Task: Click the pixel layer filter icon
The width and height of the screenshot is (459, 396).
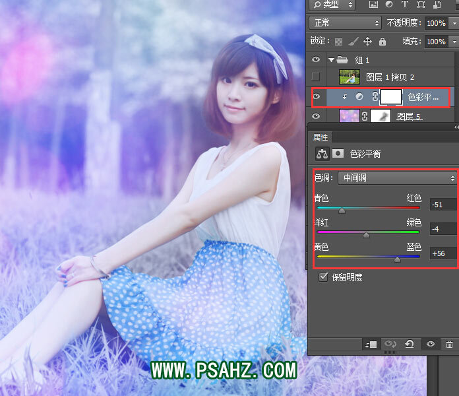Action: pyautogui.click(x=374, y=5)
